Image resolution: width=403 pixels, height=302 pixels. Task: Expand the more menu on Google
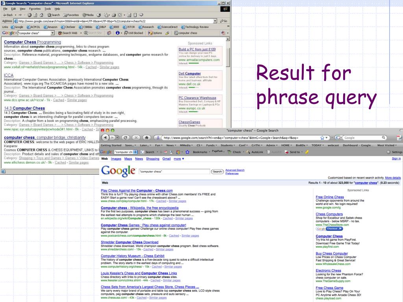[179, 159]
